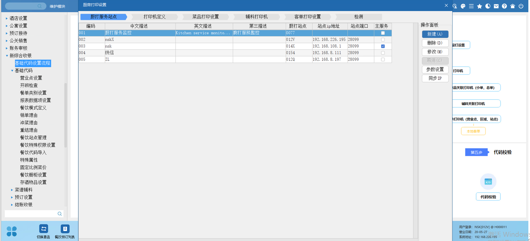The width and height of the screenshot is (530, 241).
Task: Open the theme palette icon
Action: coord(463,6)
